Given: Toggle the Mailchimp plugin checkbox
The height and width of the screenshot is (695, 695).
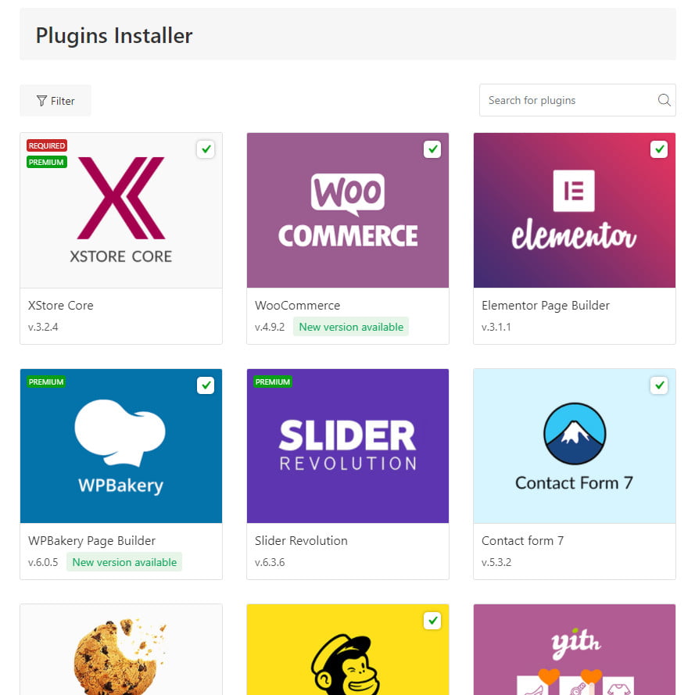Looking at the screenshot, I should (x=432, y=621).
